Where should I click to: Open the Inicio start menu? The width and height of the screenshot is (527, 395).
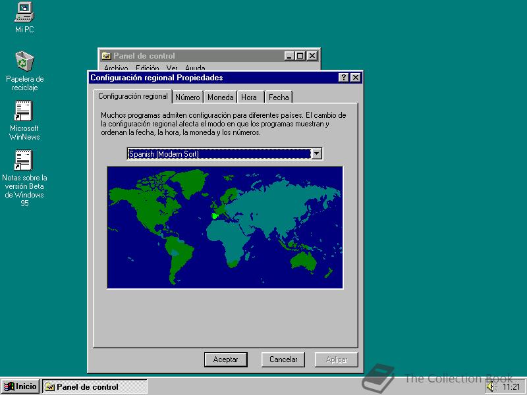(x=20, y=386)
